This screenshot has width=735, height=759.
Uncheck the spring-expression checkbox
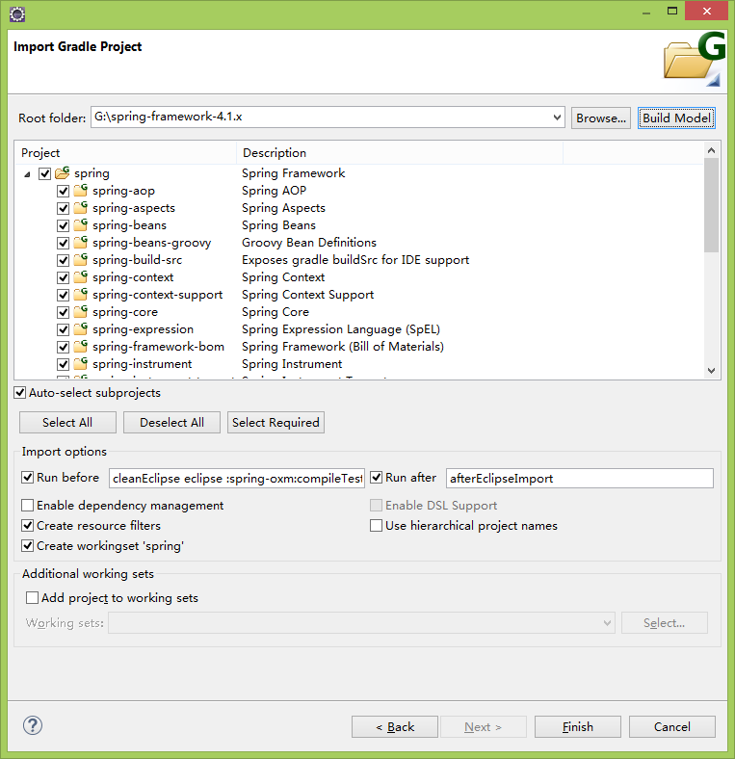click(x=63, y=329)
